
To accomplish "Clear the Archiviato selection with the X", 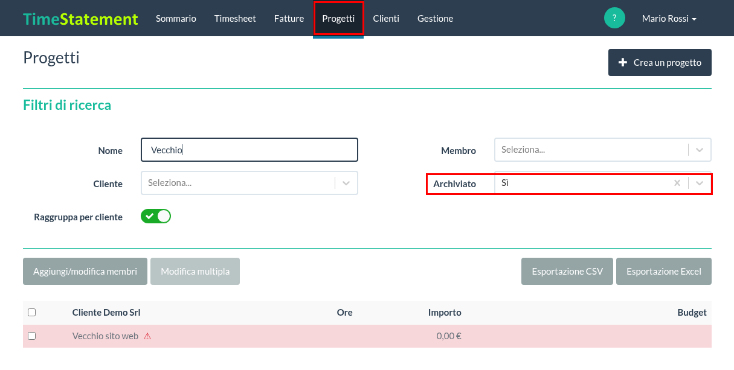I will tap(677, 183).
